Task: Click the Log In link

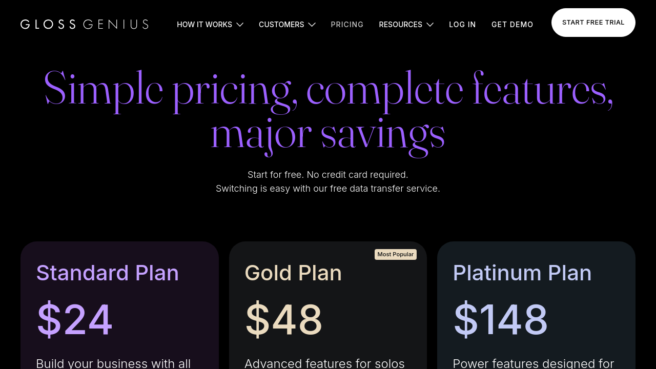Action: [462, 25]
